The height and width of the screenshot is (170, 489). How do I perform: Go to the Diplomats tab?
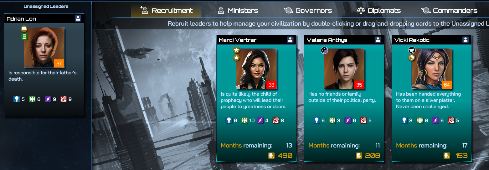(x=379, y=11)
